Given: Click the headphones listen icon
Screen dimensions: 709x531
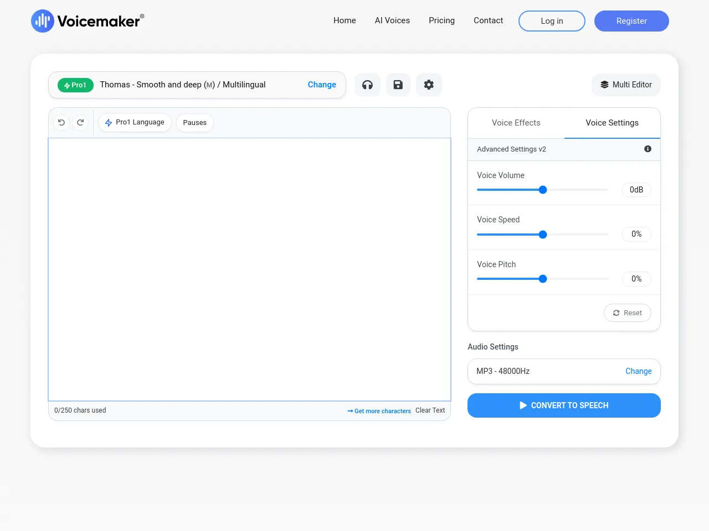Looking at the screenshot, I should pos(367,85).
